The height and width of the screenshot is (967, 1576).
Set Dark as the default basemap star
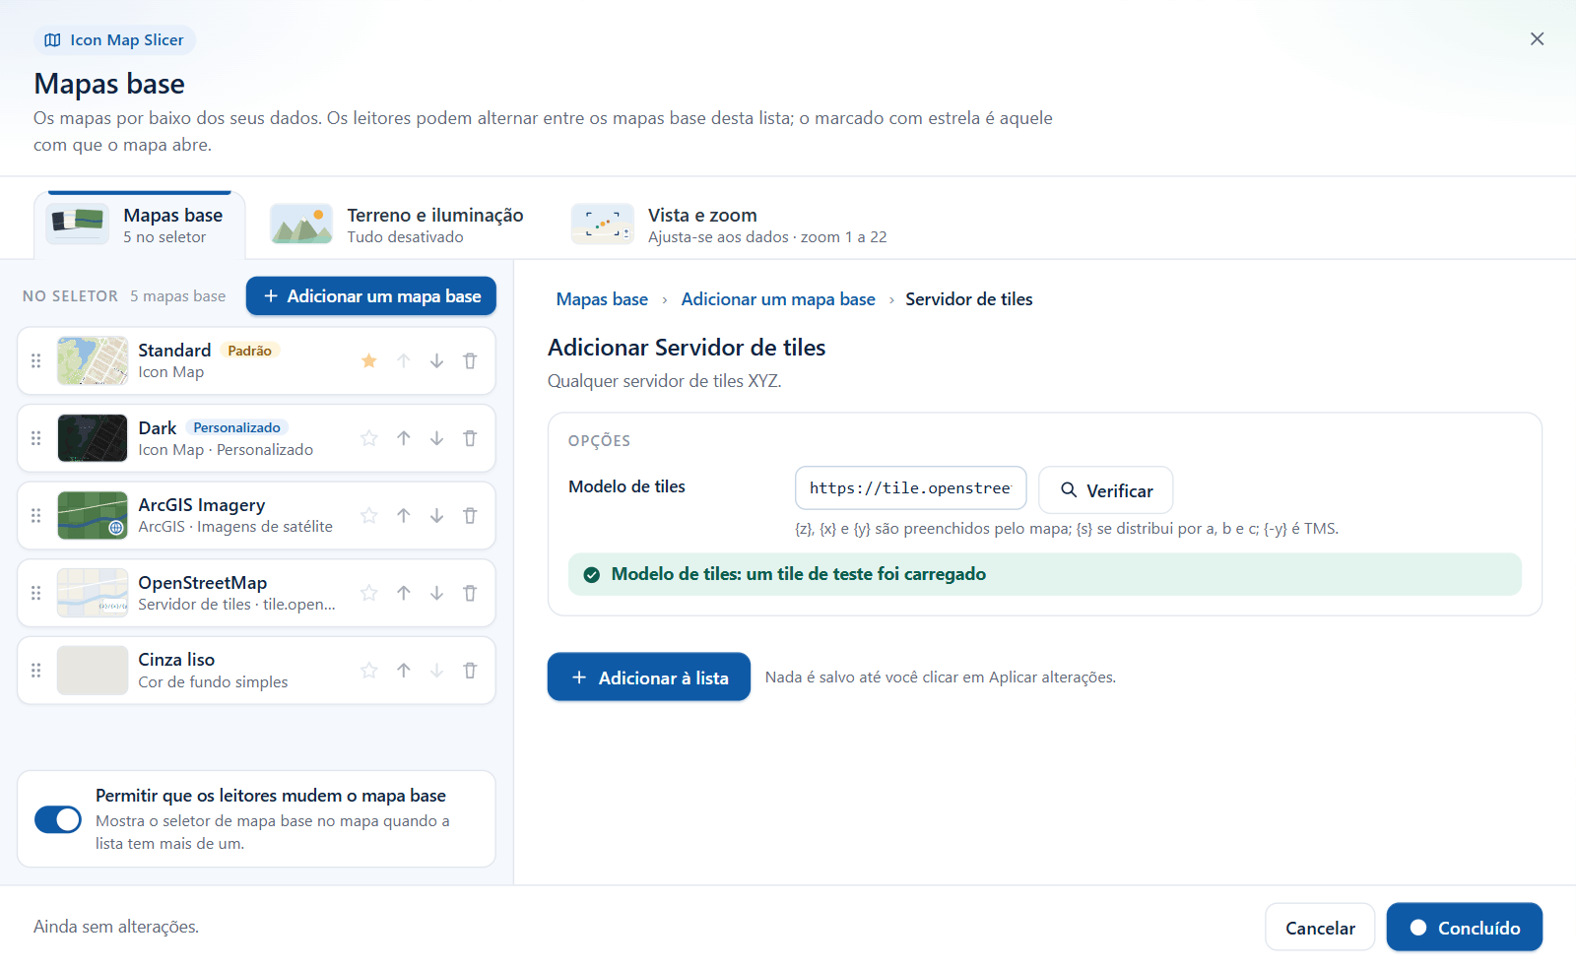[369, 438]
